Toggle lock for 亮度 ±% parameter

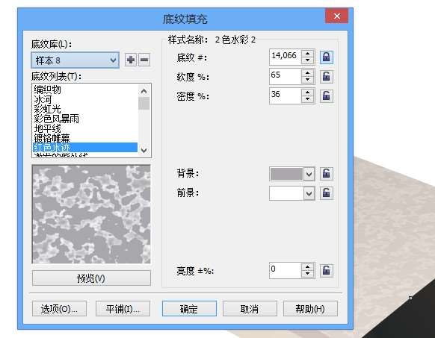(x=326, y=271)
